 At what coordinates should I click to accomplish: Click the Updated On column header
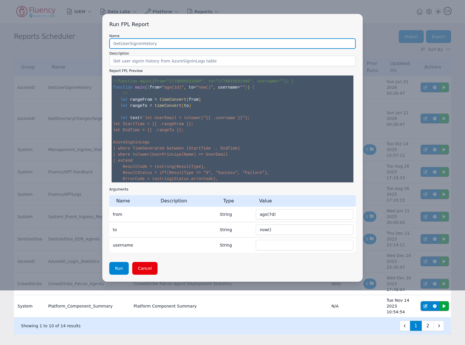point(400,67)
